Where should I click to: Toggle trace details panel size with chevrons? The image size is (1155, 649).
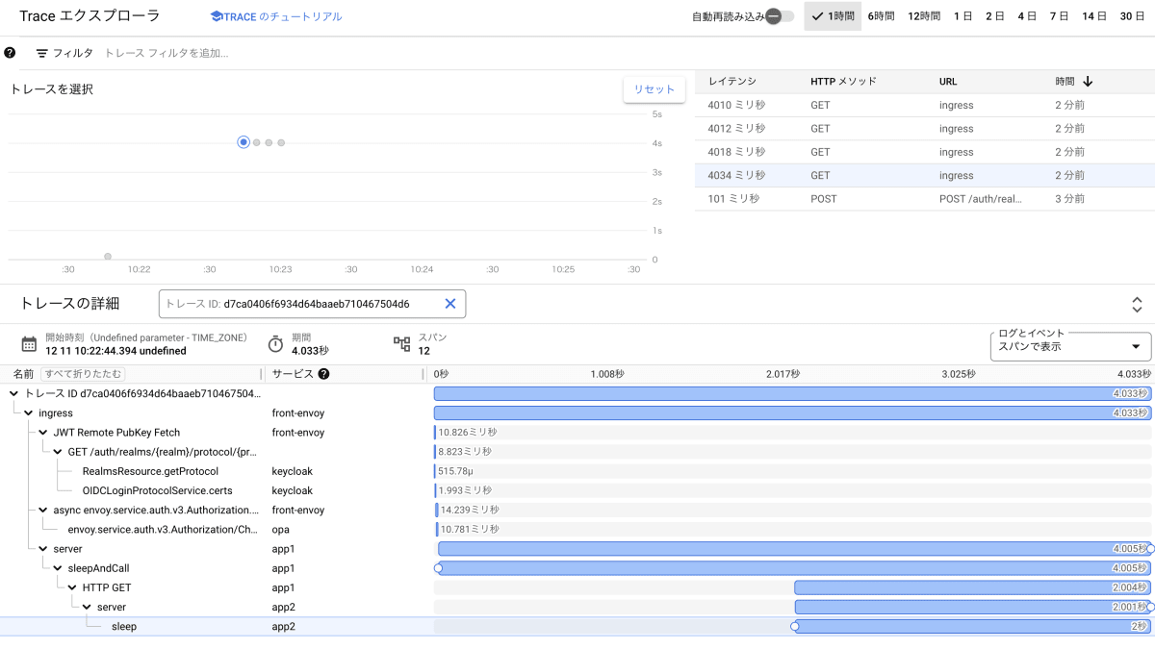[x=1137, y=304]
